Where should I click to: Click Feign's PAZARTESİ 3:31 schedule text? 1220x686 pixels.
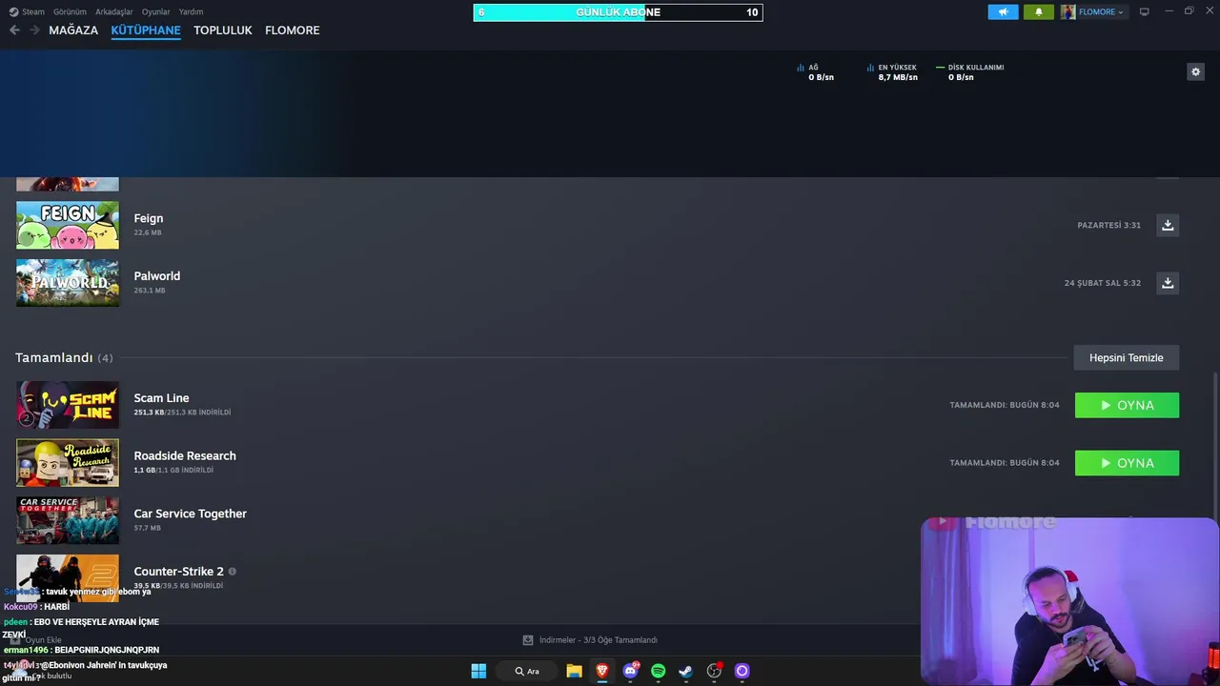click(1108, 225)
